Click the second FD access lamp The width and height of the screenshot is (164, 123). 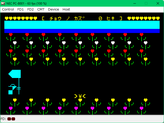13,119
